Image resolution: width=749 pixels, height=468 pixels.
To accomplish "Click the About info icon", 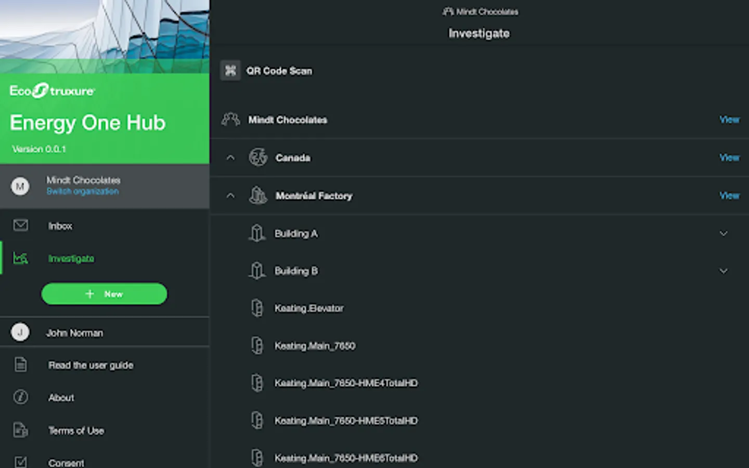I will click(21, 397).
